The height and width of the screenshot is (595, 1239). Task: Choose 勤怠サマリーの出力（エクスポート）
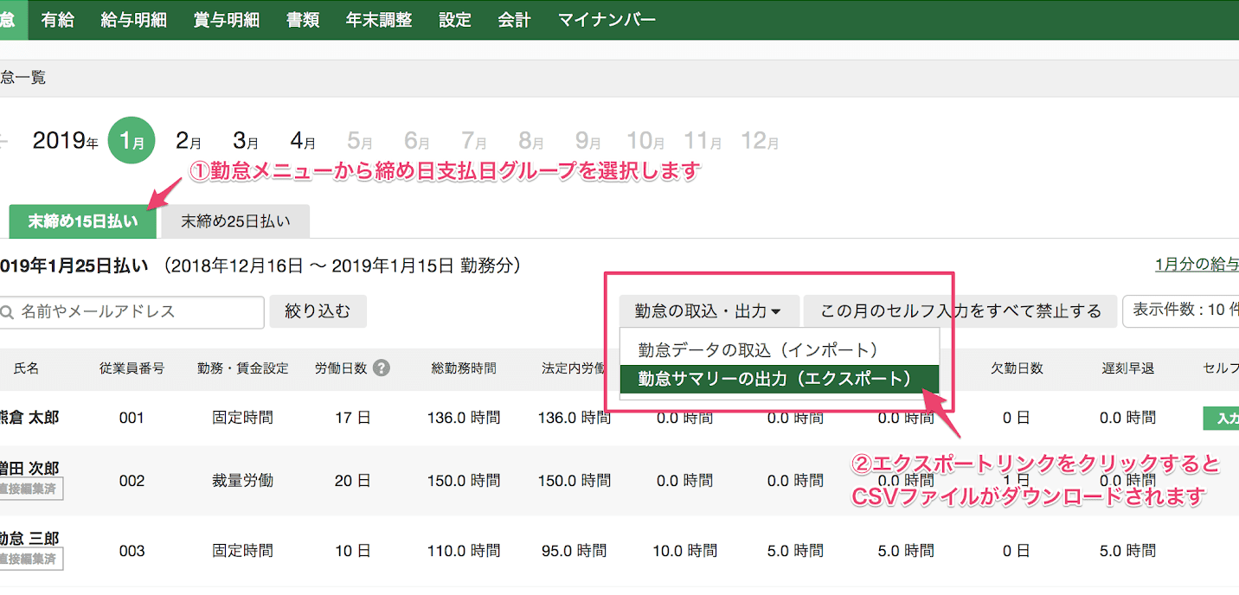pyautogui.click(x=780, y=378)
